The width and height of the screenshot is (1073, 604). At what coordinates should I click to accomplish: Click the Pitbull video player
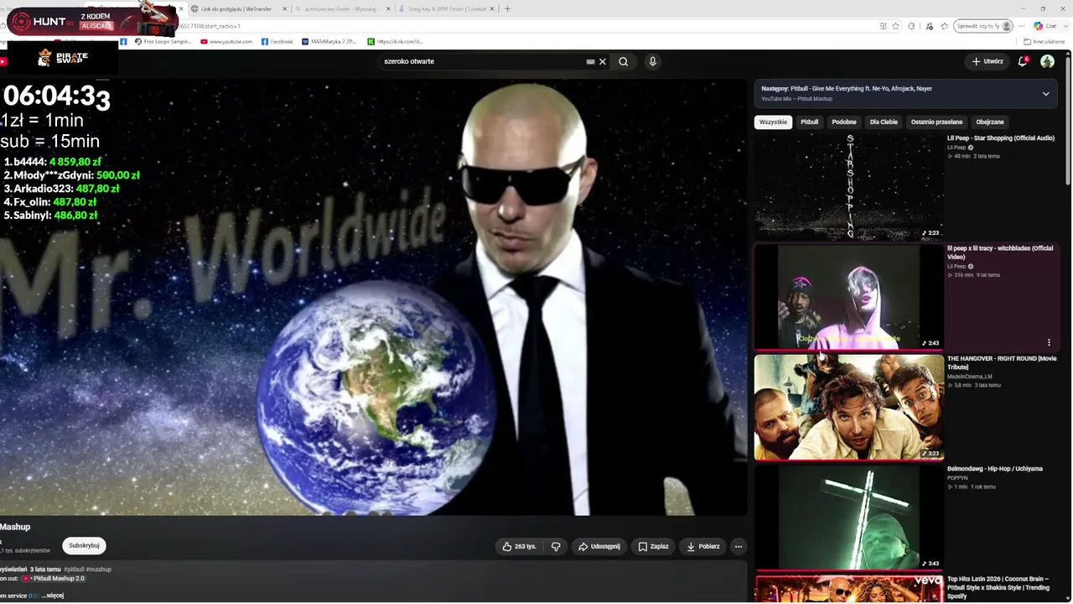click(373, 297)
